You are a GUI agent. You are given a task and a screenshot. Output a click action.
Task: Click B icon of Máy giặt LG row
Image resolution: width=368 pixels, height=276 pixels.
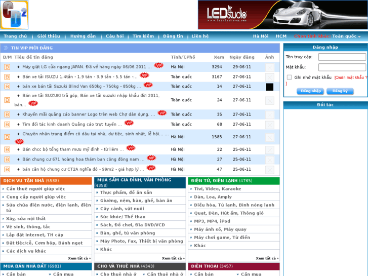(x=7, y=67)
